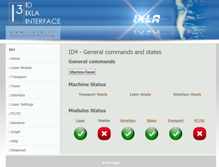The image size is (219, 167).
Task: Click the I3 ID IXLA Interface logo
Action: pyautogui.click(x=35, y=13)
